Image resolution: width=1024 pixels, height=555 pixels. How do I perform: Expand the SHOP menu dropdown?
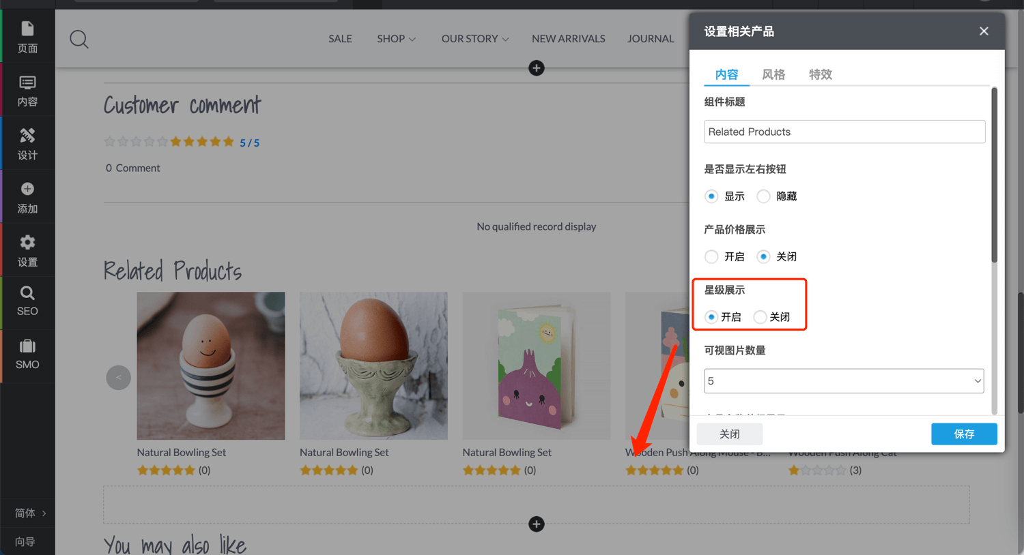396,39
